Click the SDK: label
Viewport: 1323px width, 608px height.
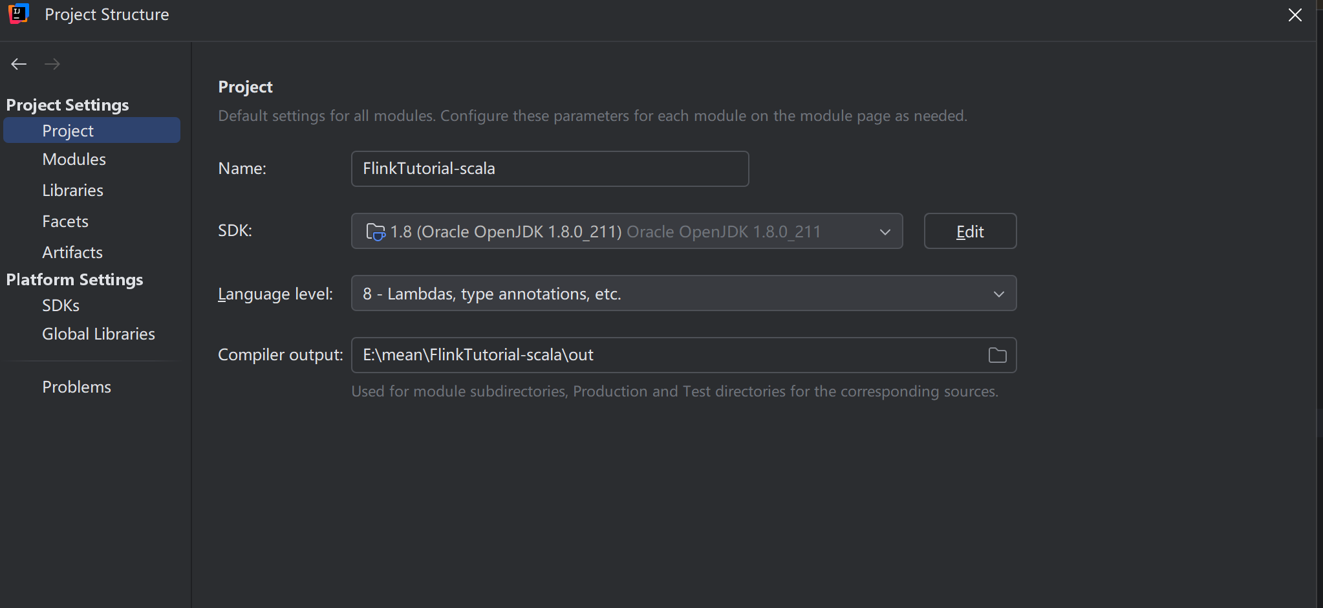235,230
